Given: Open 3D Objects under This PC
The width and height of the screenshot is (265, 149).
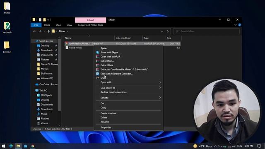Looking at the screenshot, I should [x=46, y=95].
